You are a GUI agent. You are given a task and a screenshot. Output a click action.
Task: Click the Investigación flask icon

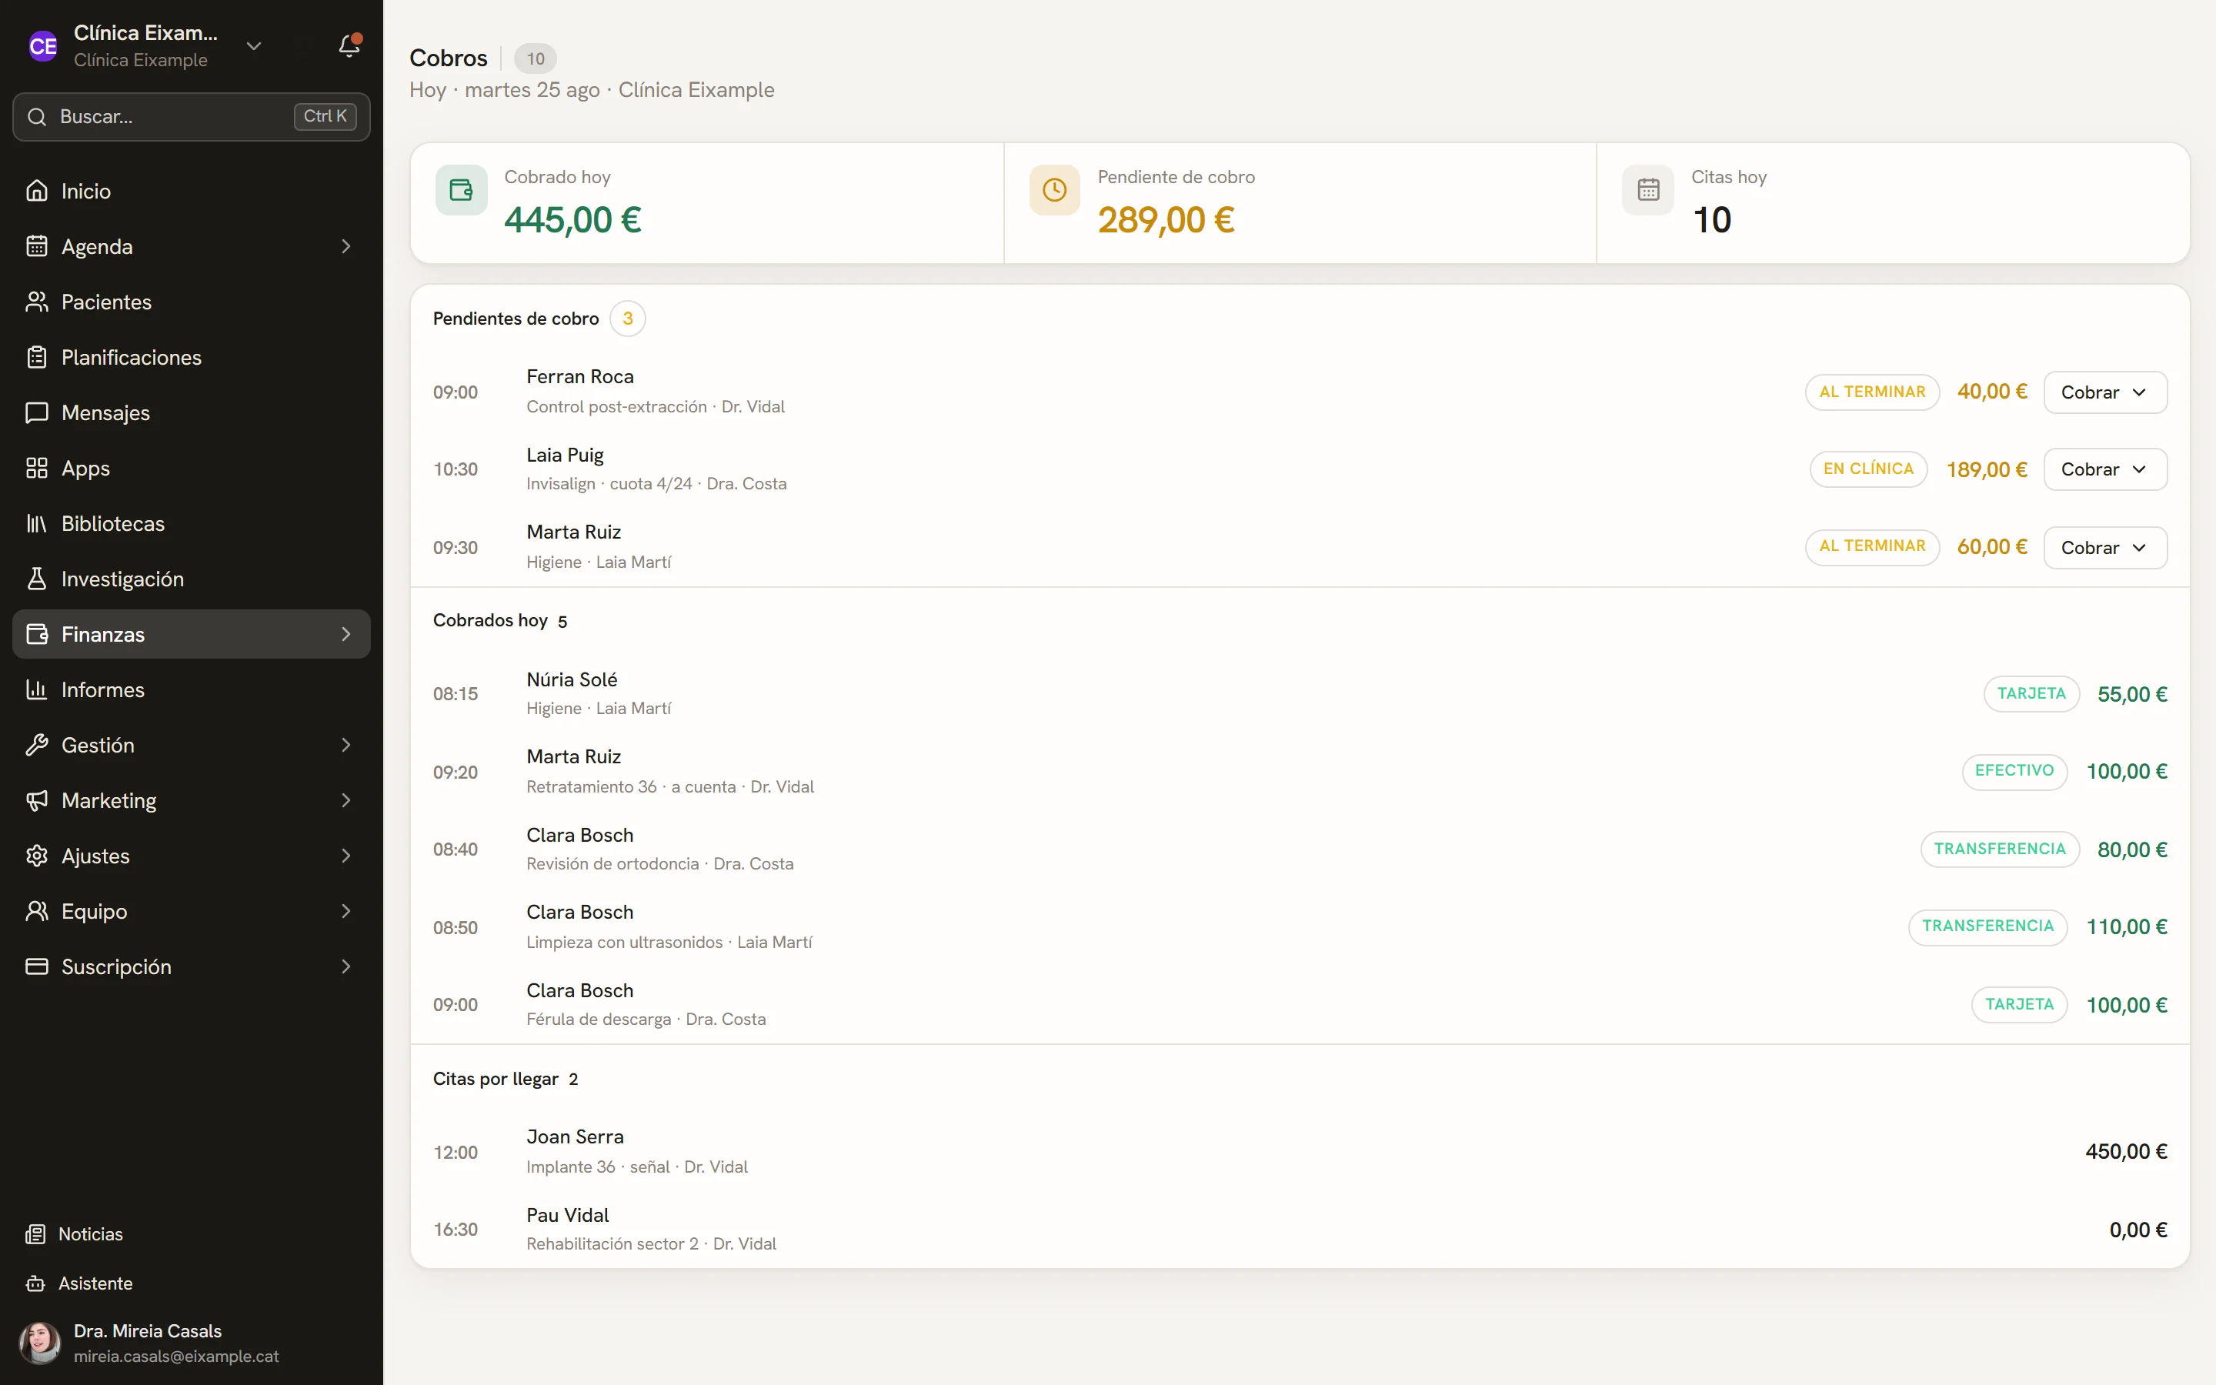click(37, 579)
